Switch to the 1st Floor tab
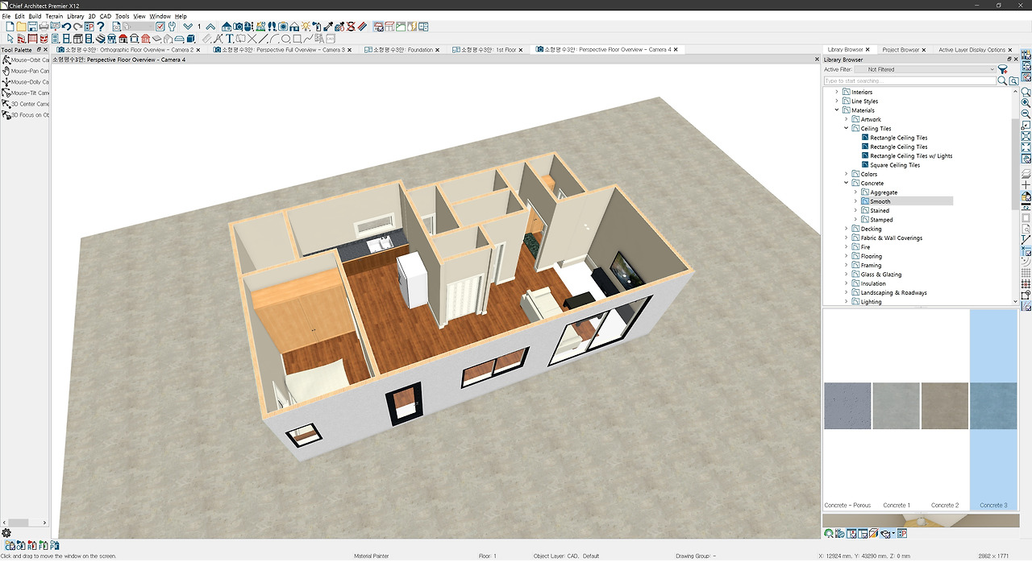This screenshot has width=1032, height=562. point(488,50)
